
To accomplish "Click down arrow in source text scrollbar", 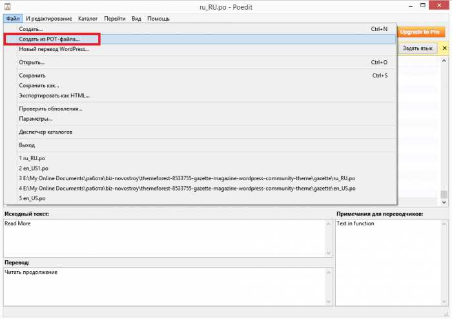I will coord(329,252).
